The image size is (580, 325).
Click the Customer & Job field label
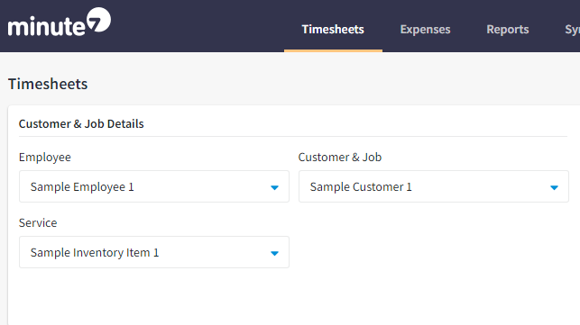click(x=339, y=157)
